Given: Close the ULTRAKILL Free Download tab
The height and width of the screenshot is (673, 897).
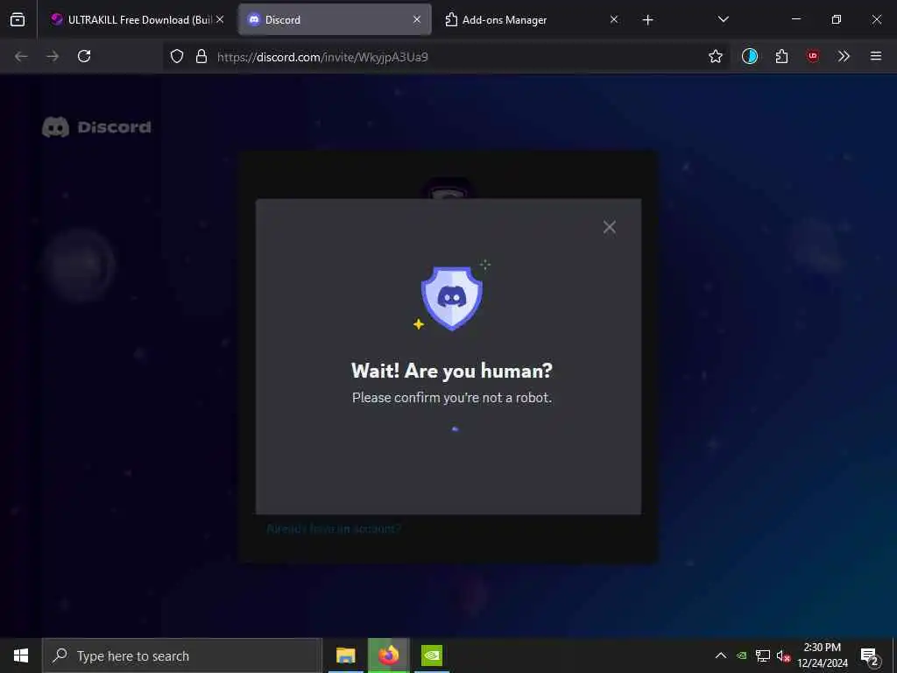Looking at the screenshot, I should click(220, 19).
